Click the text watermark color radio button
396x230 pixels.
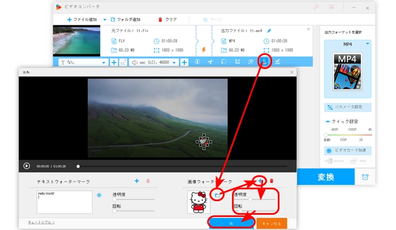(100, 195)
